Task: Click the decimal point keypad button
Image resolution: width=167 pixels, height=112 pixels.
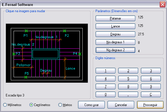Action: [x=128, y=94]
